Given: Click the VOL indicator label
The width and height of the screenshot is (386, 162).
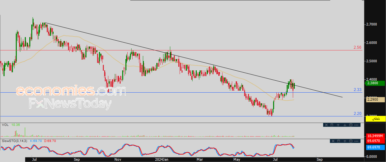Looking at the screenshot, I should point(5,125).
